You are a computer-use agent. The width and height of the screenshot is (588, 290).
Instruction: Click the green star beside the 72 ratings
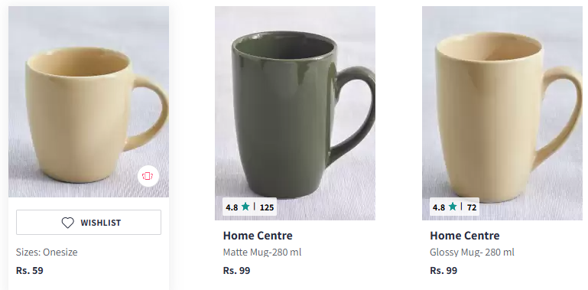[x=453, y=207]
